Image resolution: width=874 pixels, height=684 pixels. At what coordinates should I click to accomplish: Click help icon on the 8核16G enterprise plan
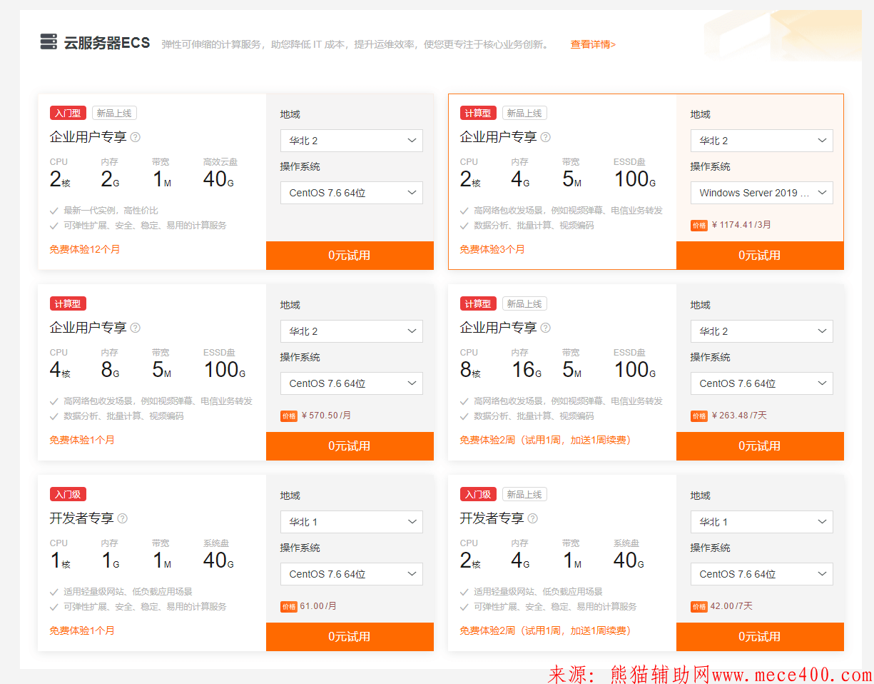tap(546, 328)
